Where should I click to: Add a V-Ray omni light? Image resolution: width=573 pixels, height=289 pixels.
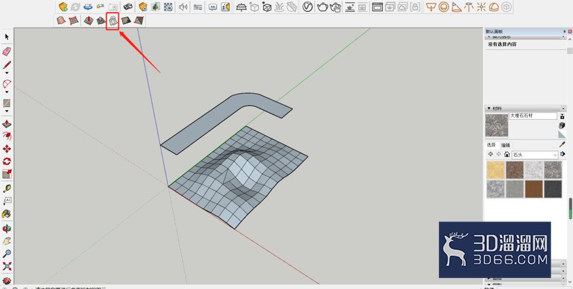[x=481, y=6]
